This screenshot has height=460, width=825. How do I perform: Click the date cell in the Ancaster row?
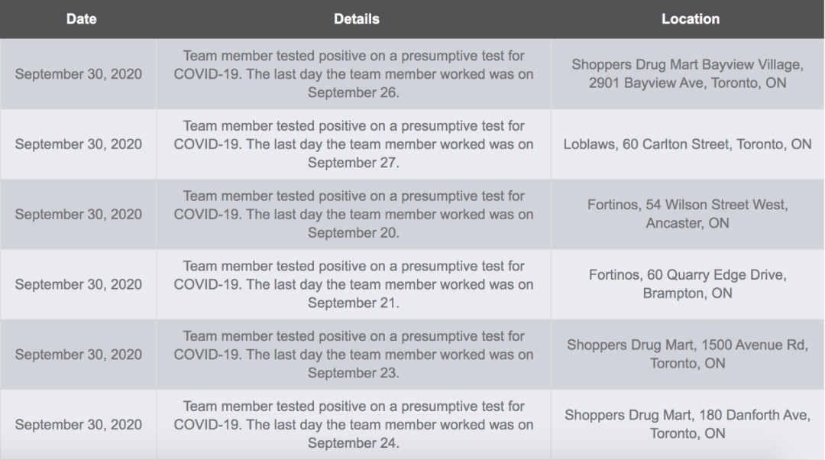79,214
